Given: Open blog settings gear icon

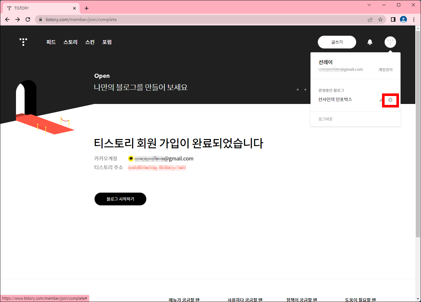Looking at the screenshot, I should click(x=390, y=100).
